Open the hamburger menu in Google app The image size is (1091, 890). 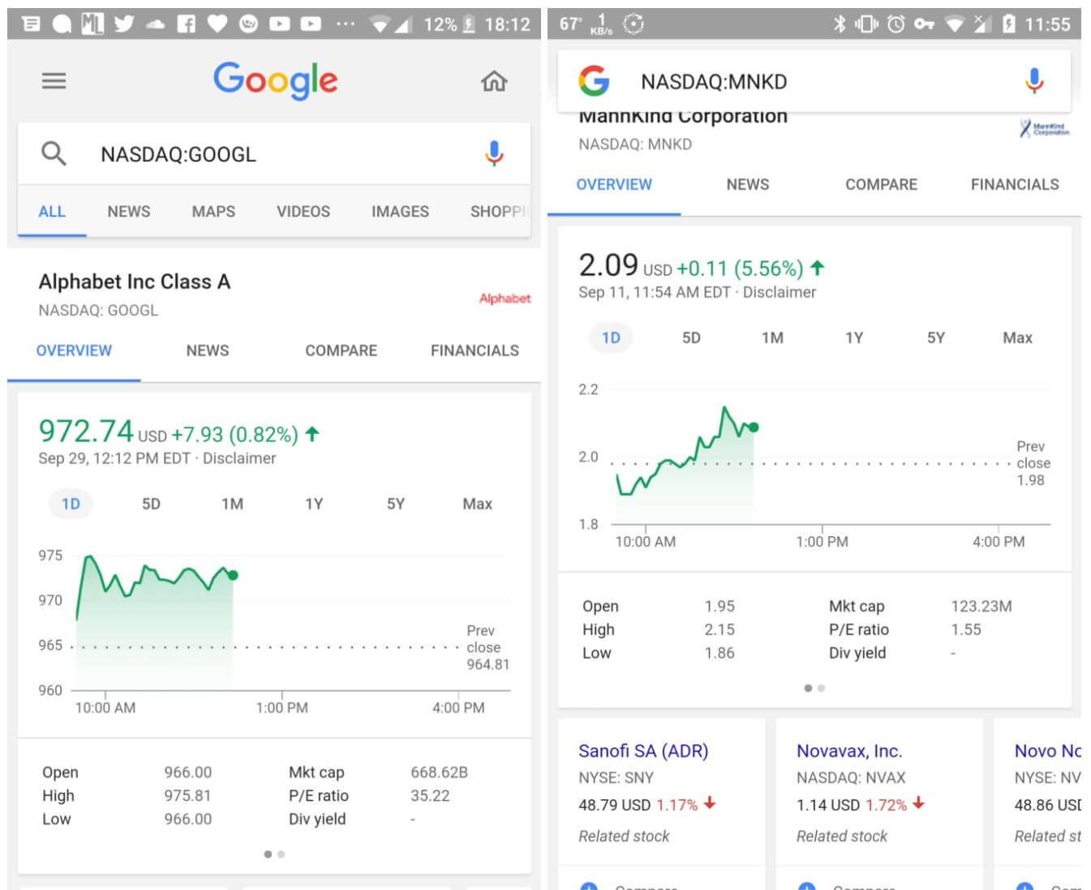coord(54,81)
